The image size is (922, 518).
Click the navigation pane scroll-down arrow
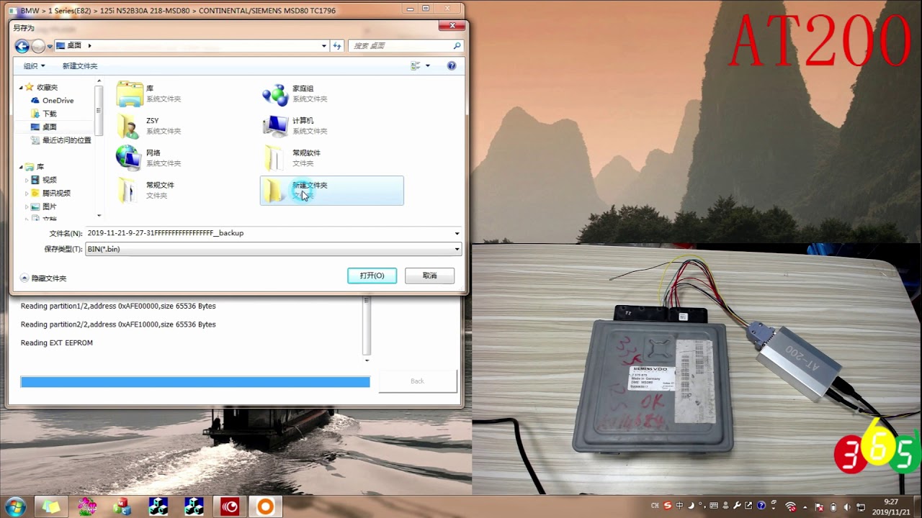[99, 215]
